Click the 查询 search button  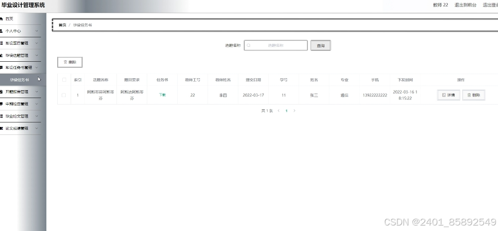point(320,45)
